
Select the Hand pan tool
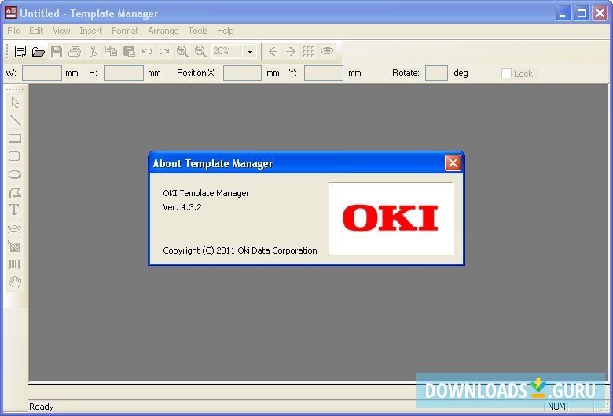point(15,282)
